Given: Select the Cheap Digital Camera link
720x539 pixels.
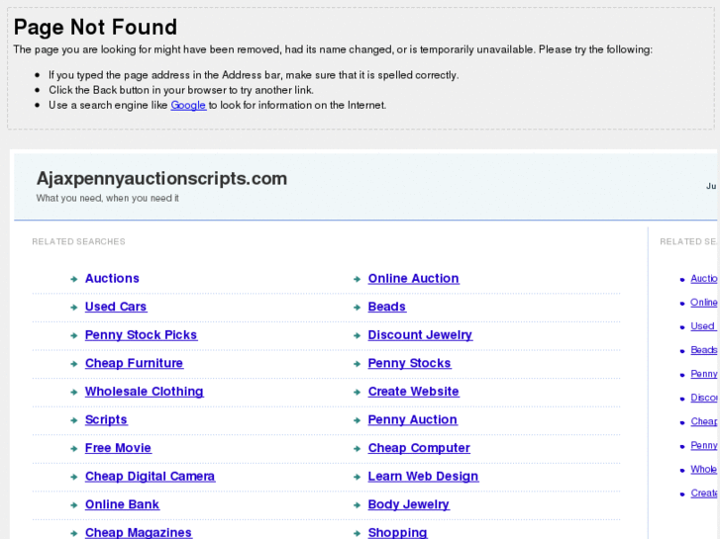Looking at the screenshot, I should point(150,477).
